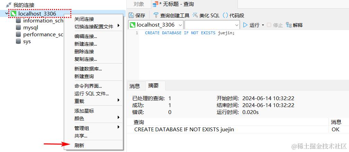The image size is (349, 152).
Task: Click the explain plan icon
Action: pyautogui.click(x=289, y=25)
